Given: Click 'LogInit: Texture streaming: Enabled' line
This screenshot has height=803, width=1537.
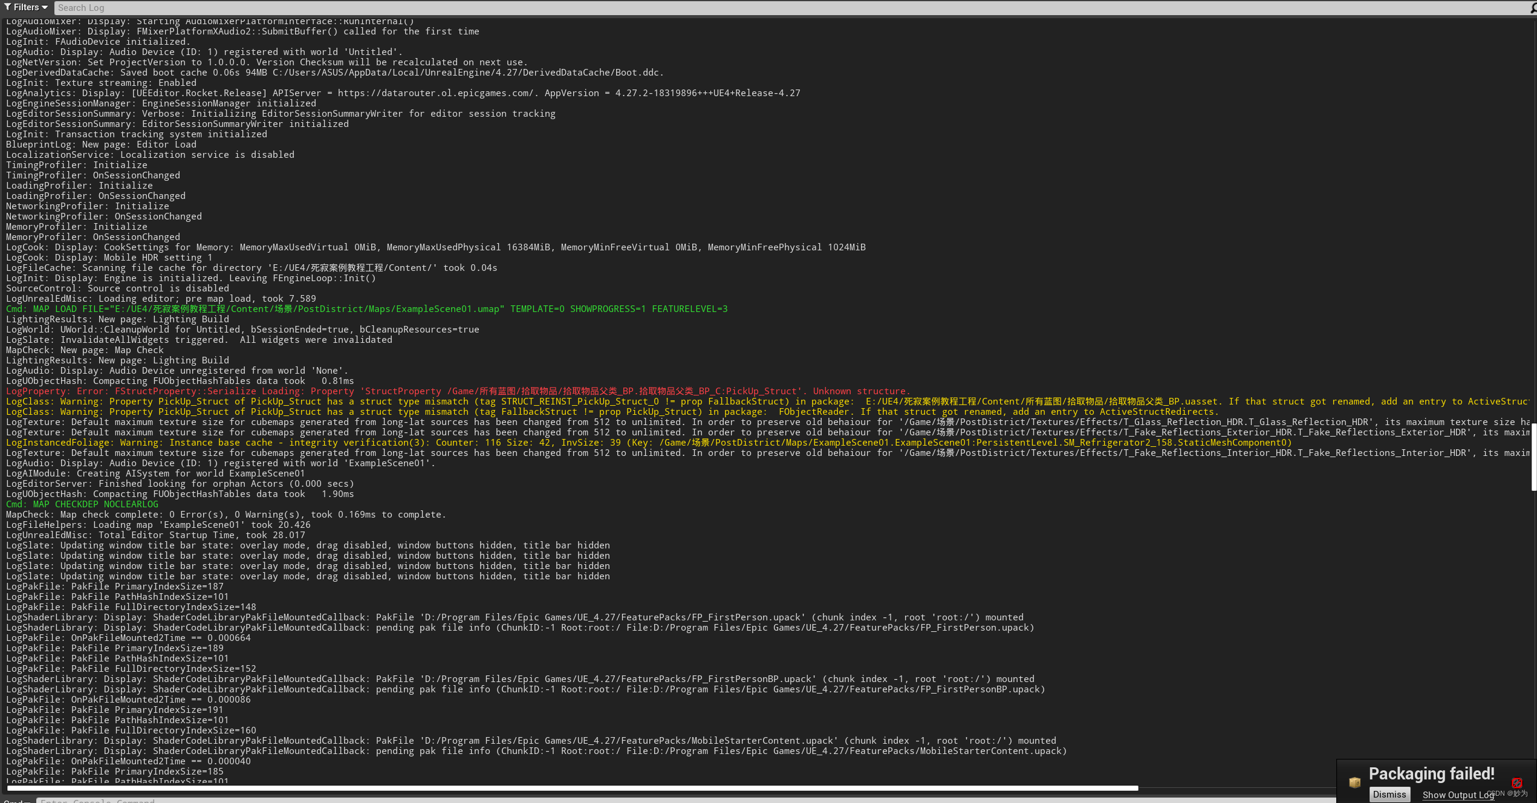Looking at the screenshot, I should click(x=101, y=83).
